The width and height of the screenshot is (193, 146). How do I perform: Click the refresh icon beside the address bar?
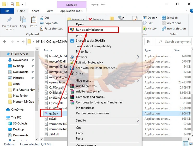148,42
